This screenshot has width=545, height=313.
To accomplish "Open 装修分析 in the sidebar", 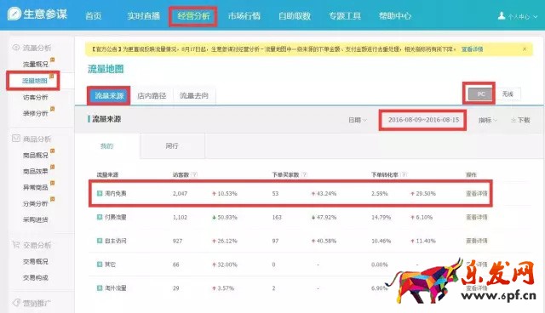I will tap(36, 113).
